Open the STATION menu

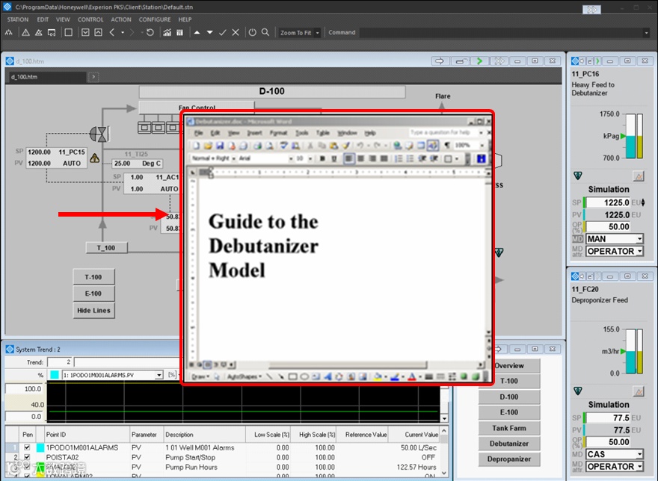click(18, 19)
